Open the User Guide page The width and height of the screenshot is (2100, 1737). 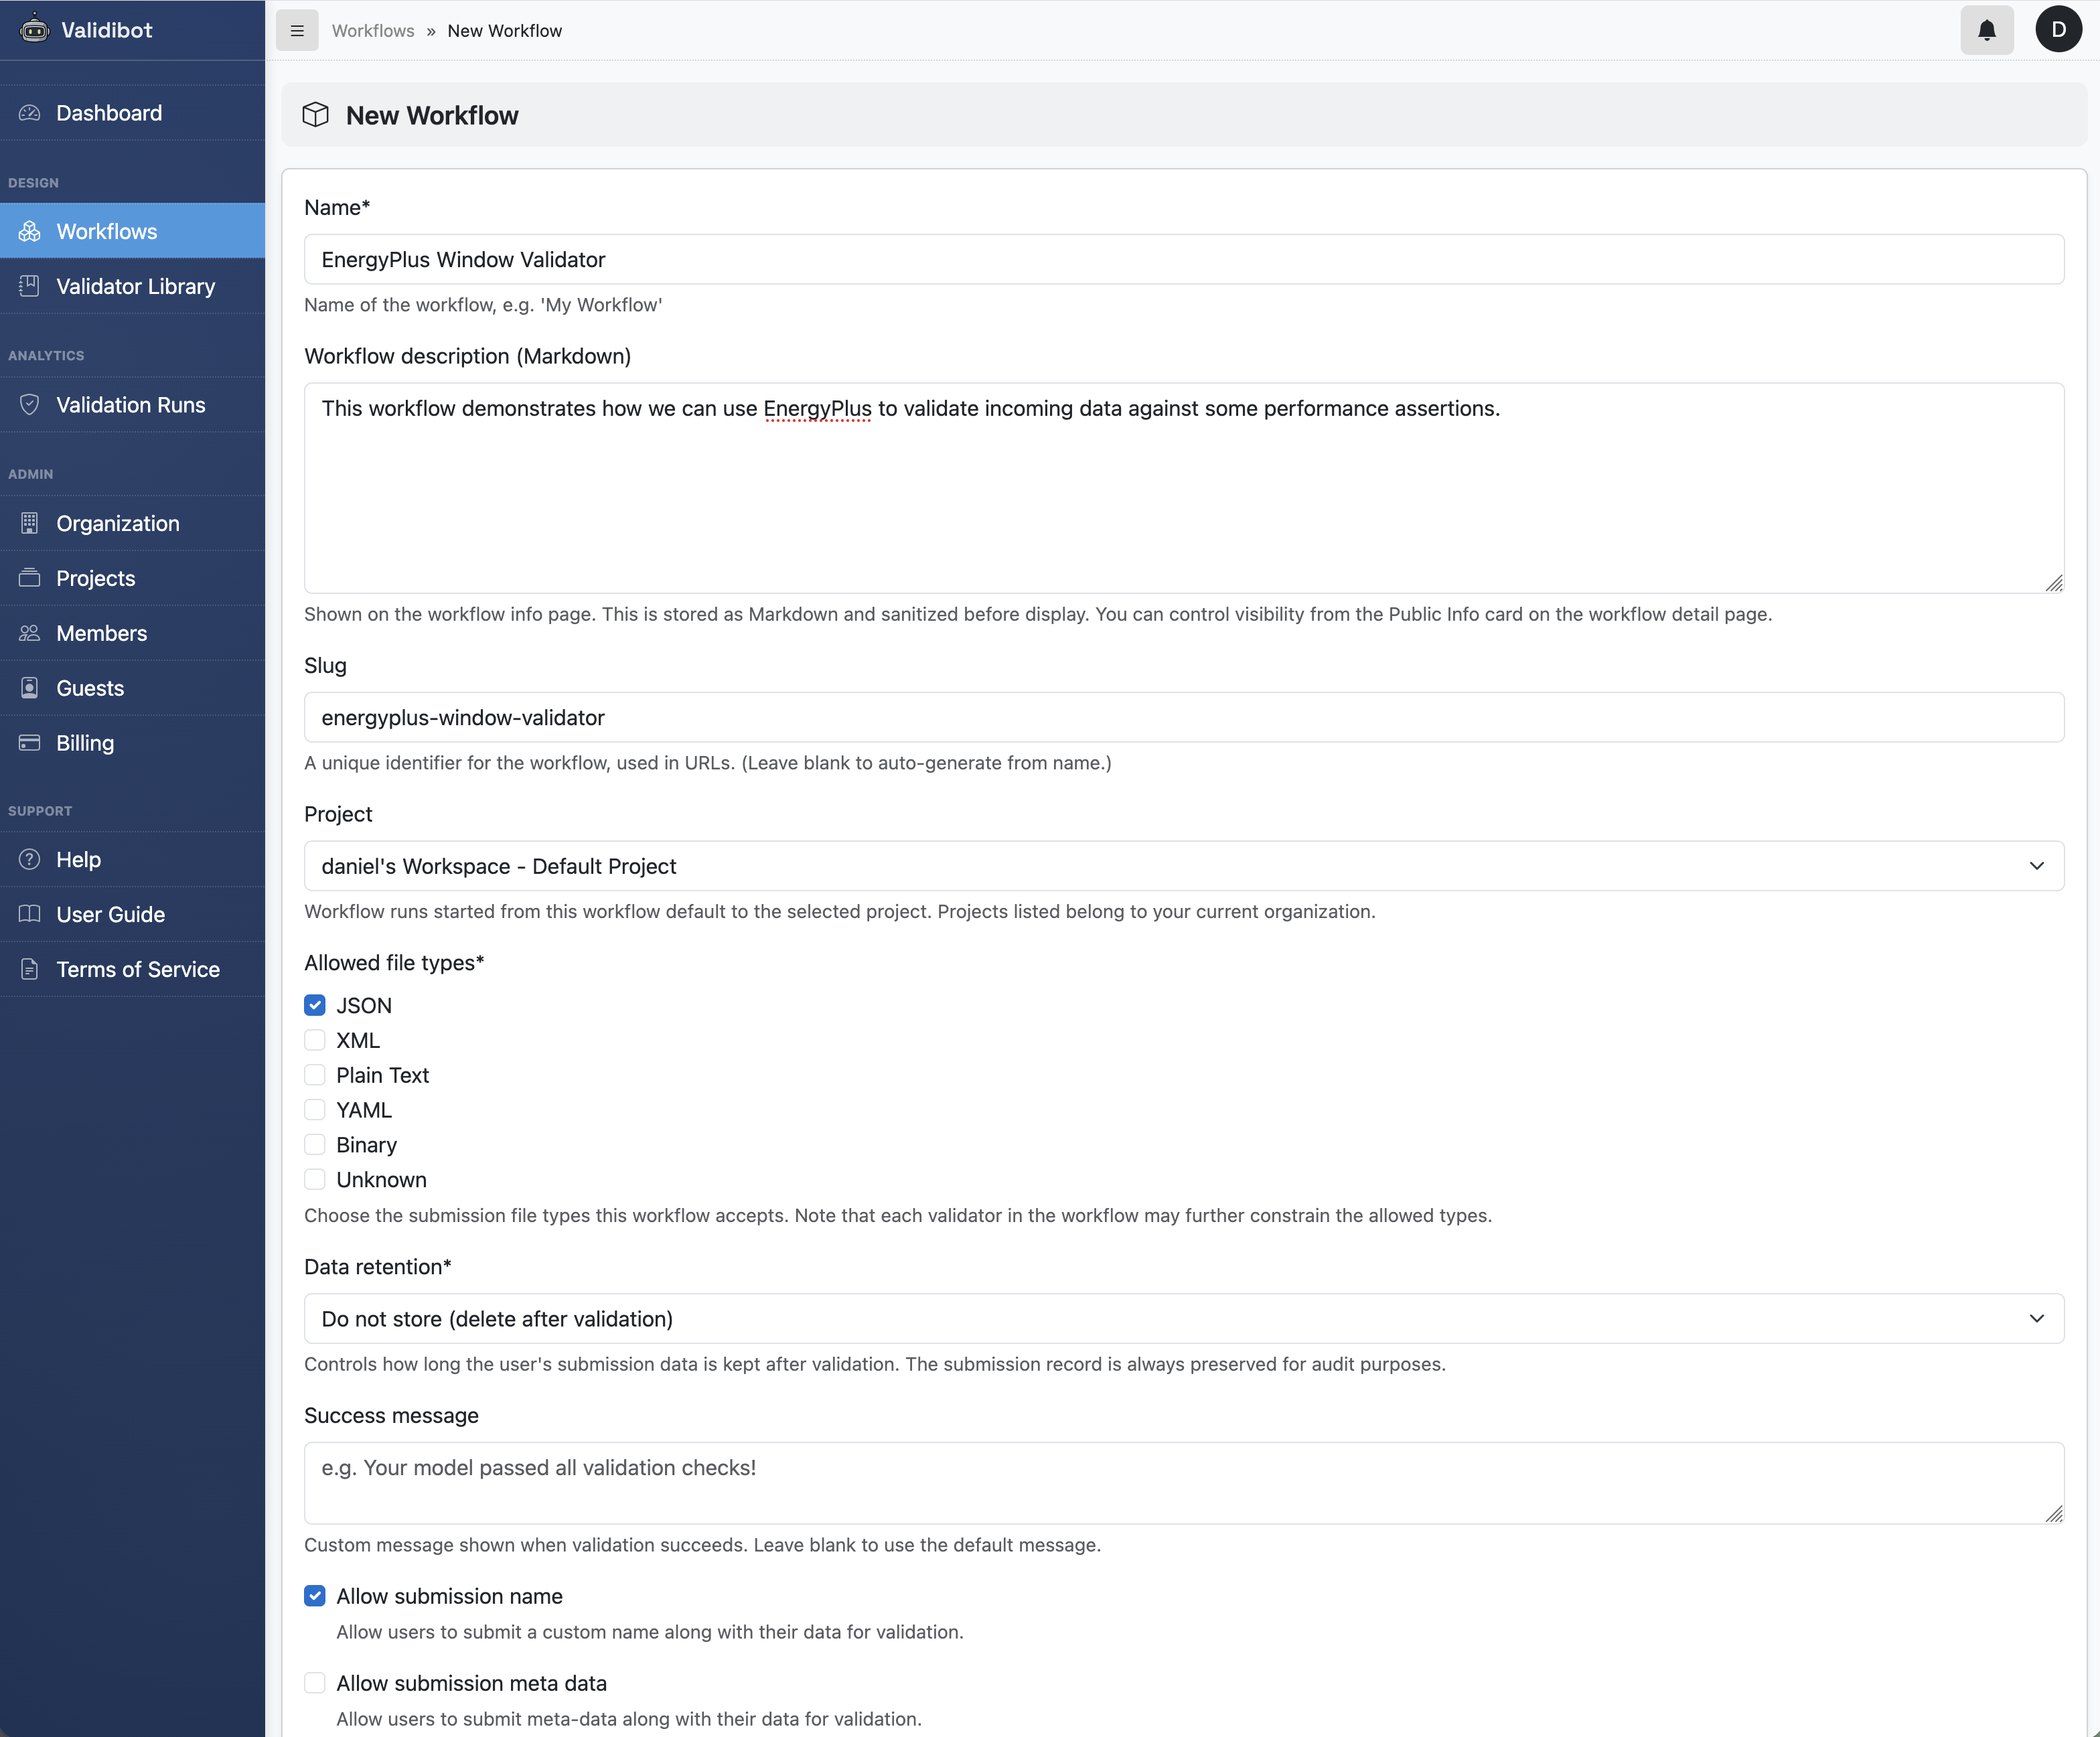(x=110, y=913)
